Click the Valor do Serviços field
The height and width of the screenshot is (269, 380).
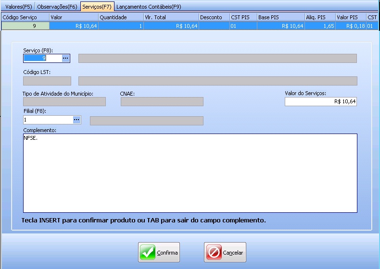(x=320, y=101)
